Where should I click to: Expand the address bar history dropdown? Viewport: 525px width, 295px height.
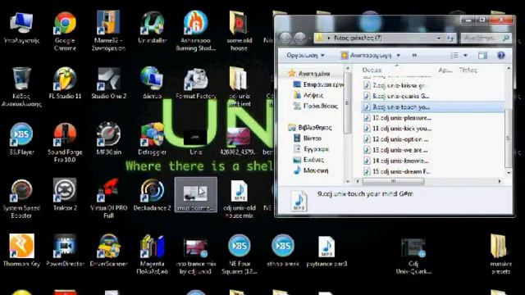pyautogui.click(x=439, y=39)
